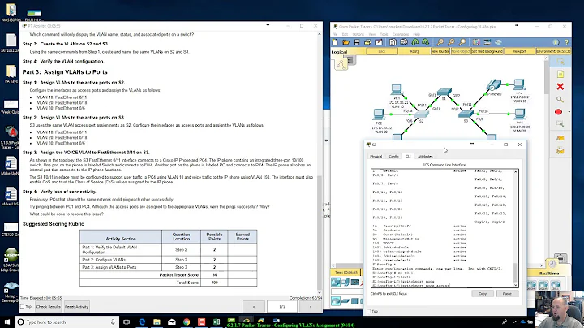Click the Zoom Out magnifier icon

[x=462, y=42]
